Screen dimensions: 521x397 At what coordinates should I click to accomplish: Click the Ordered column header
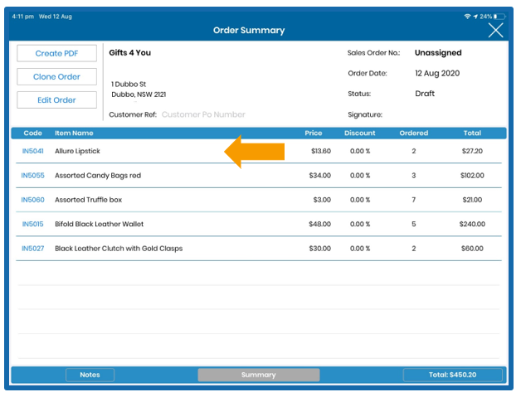tap(414, 133)
